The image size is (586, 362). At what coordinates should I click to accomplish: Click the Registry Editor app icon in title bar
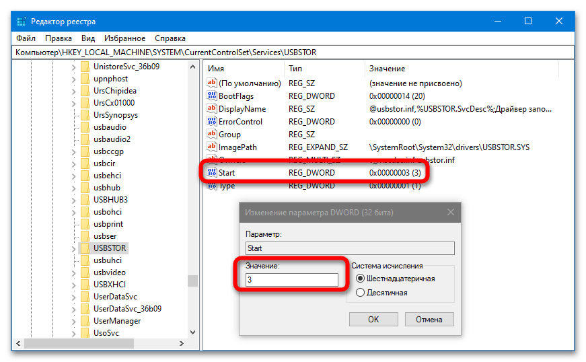tap(24, 22)
